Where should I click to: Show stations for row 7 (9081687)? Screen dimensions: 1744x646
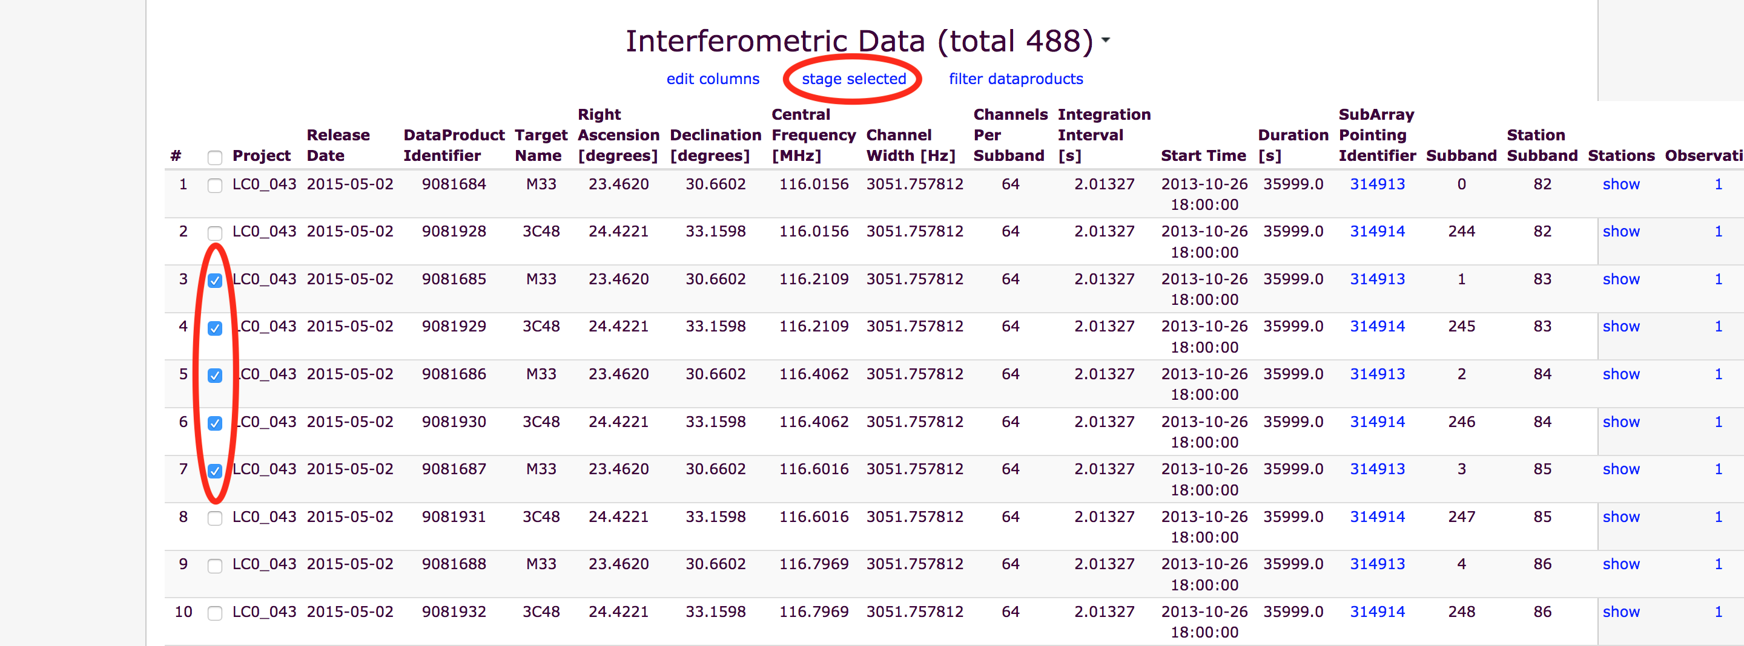pyautogui.click(x=1621, y=469)
